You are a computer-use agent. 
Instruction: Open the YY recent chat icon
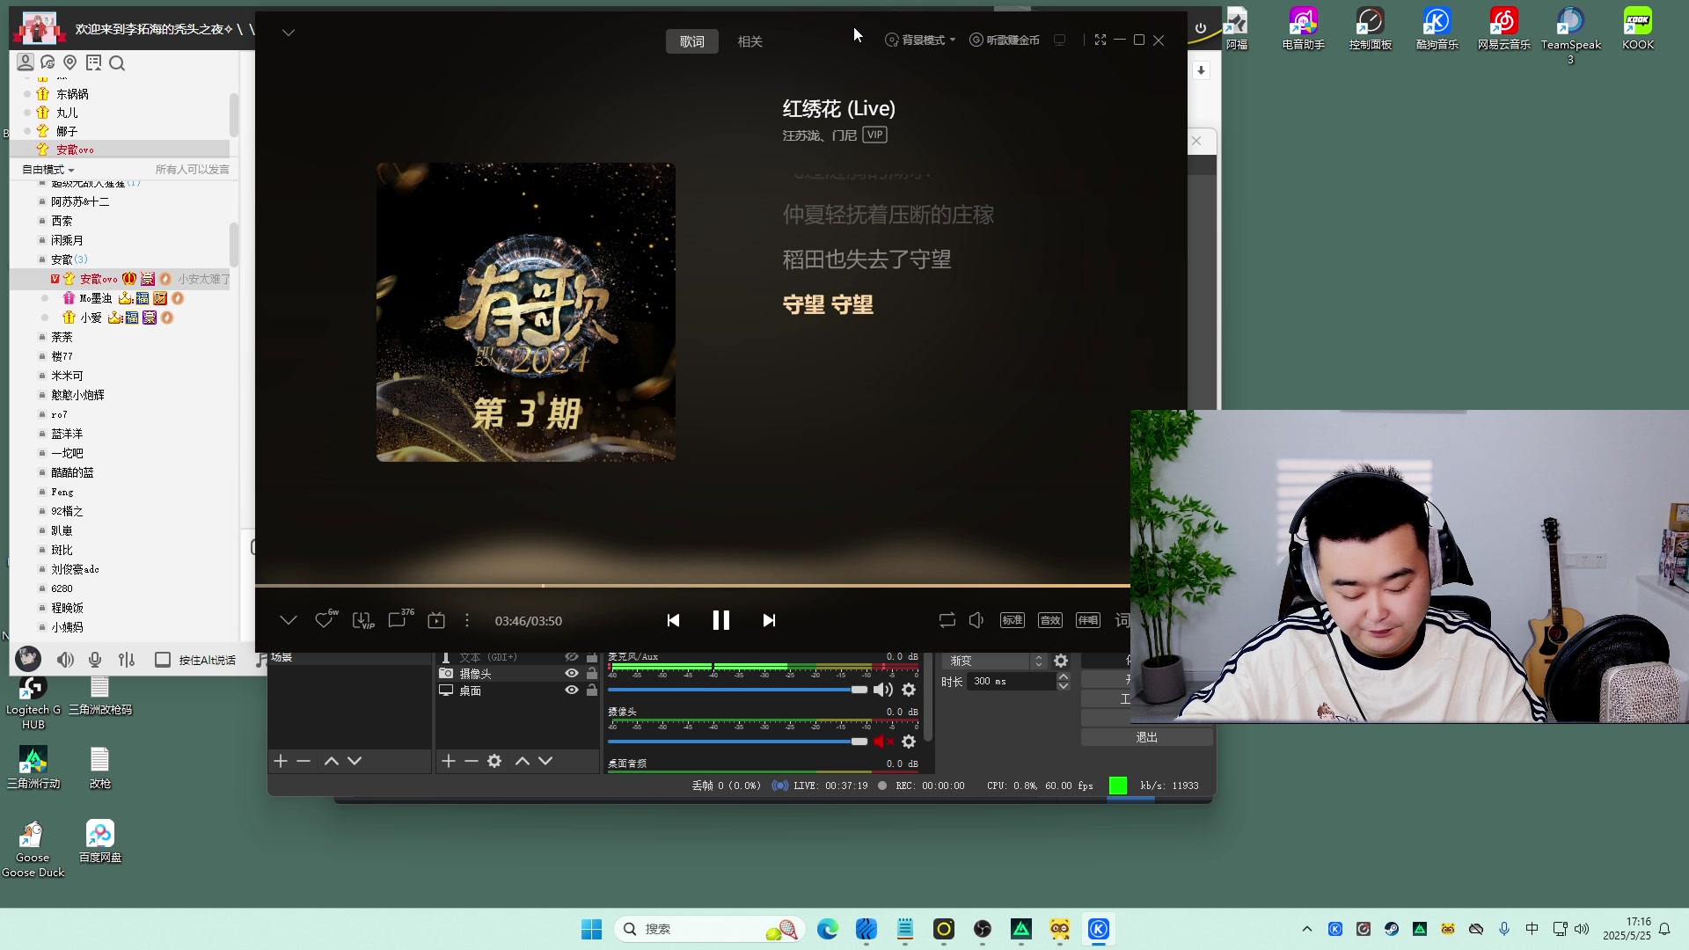[x=48, y=62]
